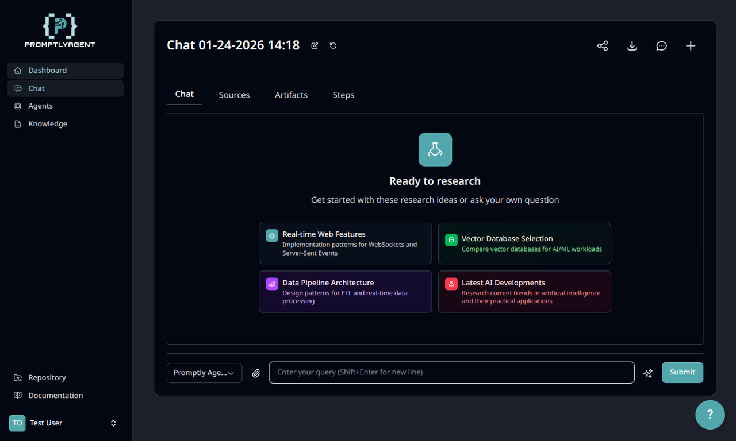Switch to the Sources tab
The image size is (736, 441).
pyautogui.click(x=234, y=95)
